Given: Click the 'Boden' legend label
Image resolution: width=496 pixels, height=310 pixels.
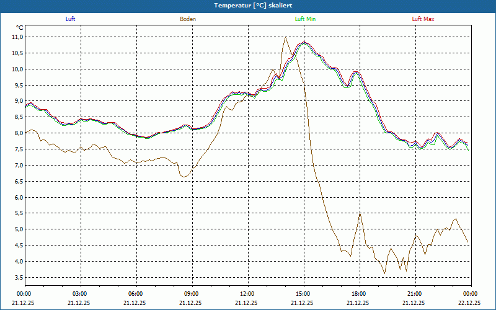Looking at the screenshot, I should [x=188, y=19].
